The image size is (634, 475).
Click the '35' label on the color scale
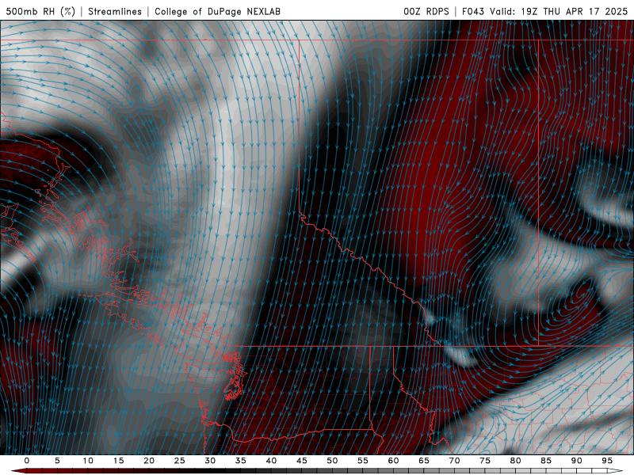[241, 461]
